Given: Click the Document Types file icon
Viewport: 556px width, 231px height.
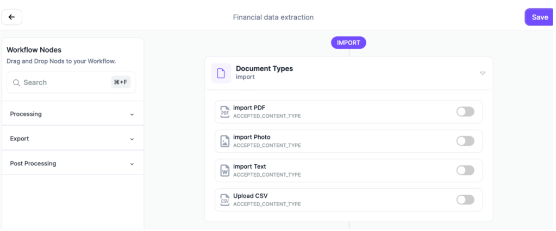Looking at the screenshot, I should click(x=221, y=73).
